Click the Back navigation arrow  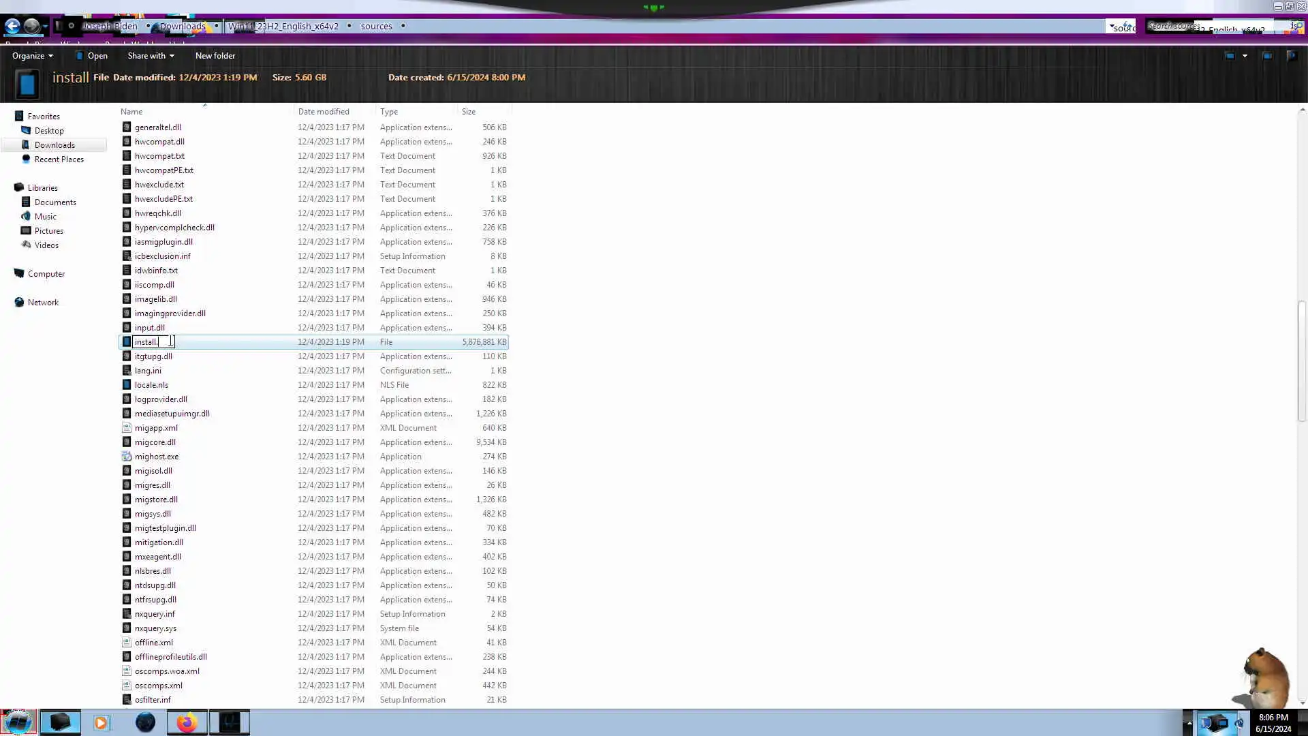[x=12, y=27]
